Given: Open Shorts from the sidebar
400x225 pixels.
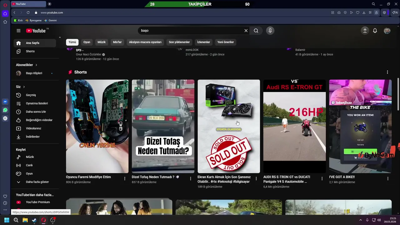Looking at the screenshot, I should tap(35, 51).
